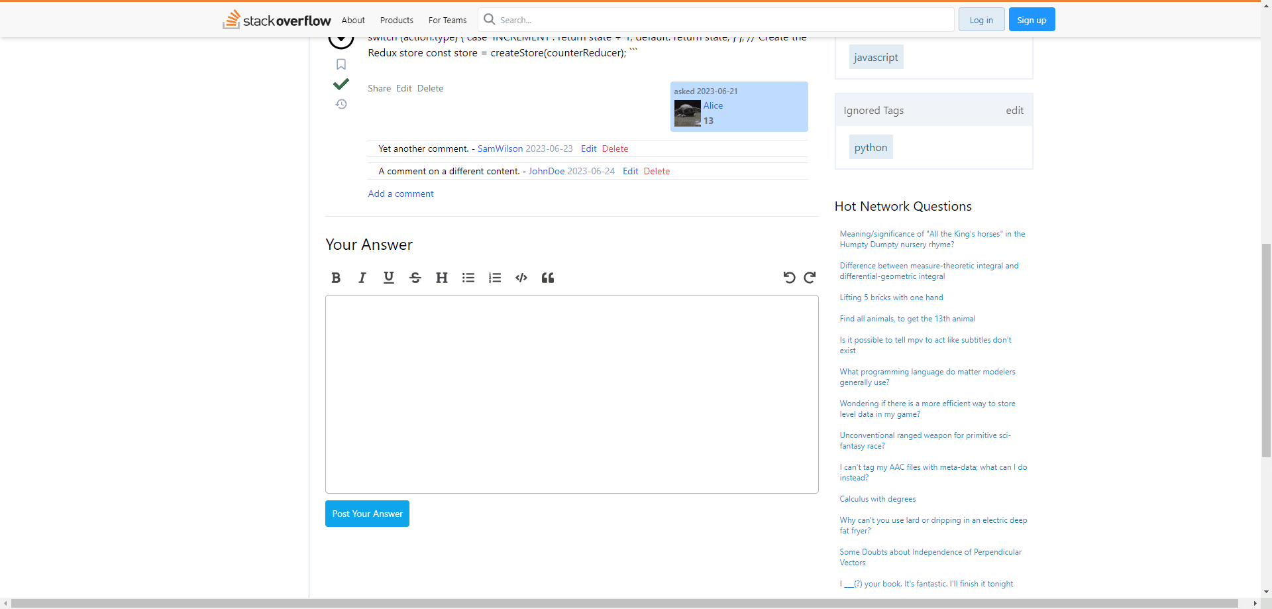The image size is (1272, 609).
Task: Click the green accepted checkmark
Action: [x=341, y=84]
